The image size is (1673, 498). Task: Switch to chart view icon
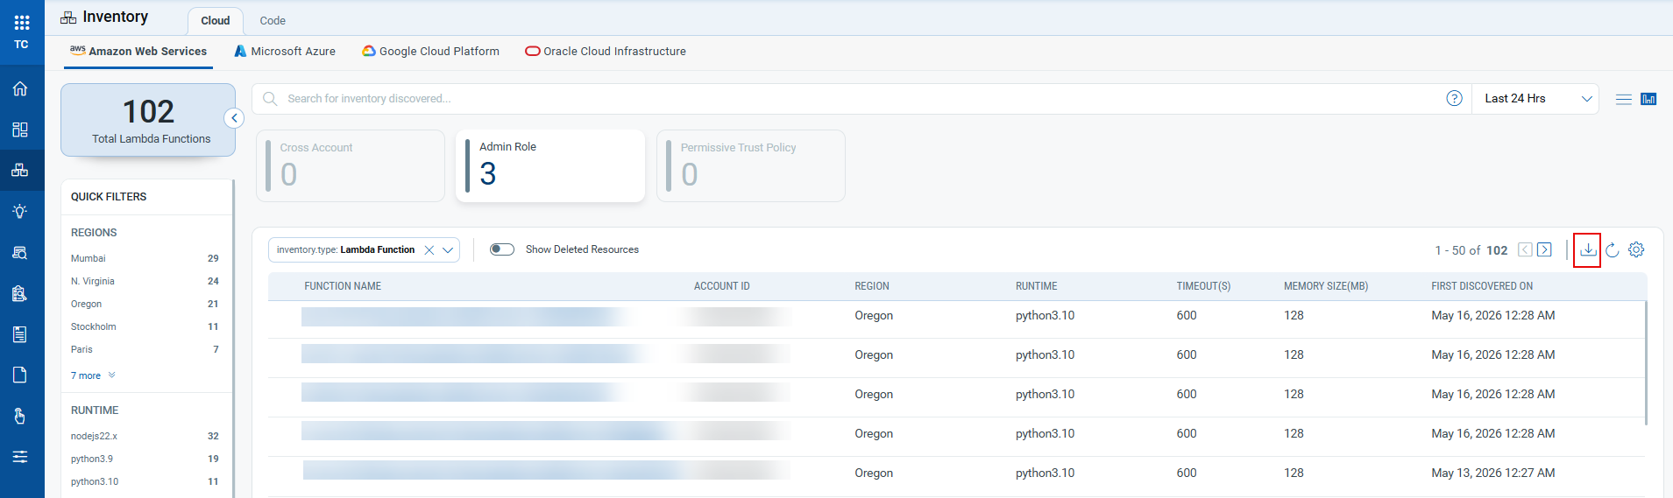click(1648, 99)
